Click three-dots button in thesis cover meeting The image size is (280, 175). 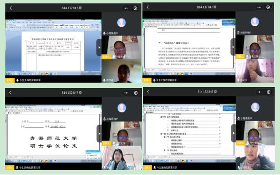pos(126,93)
